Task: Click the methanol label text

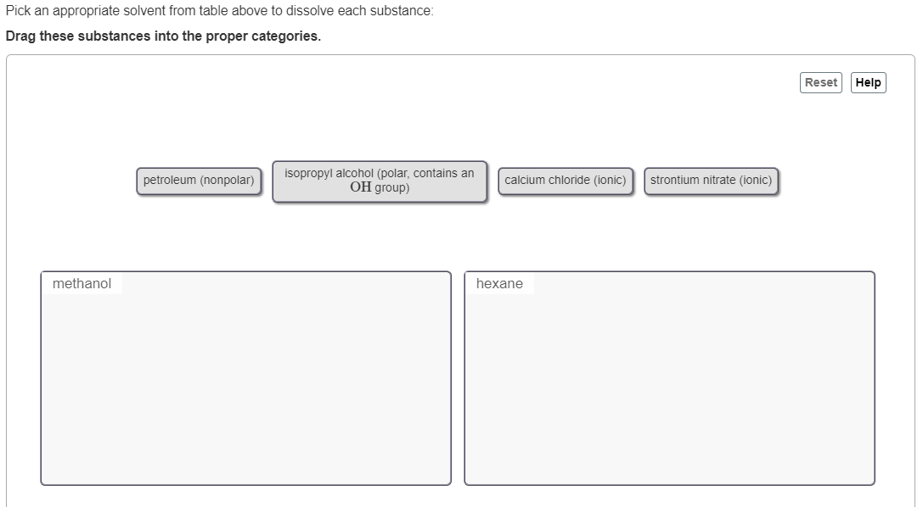Action: (x=81, y=284)
